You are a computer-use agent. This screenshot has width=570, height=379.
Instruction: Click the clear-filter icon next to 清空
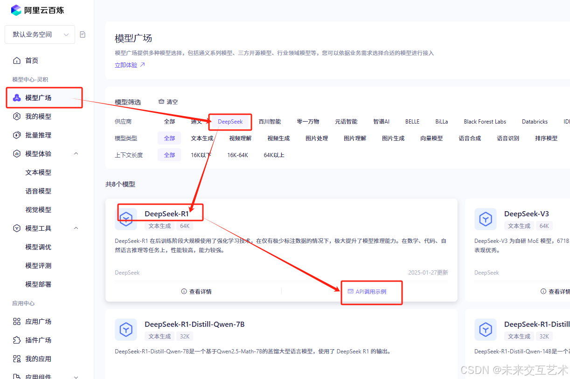pos(161,102)
